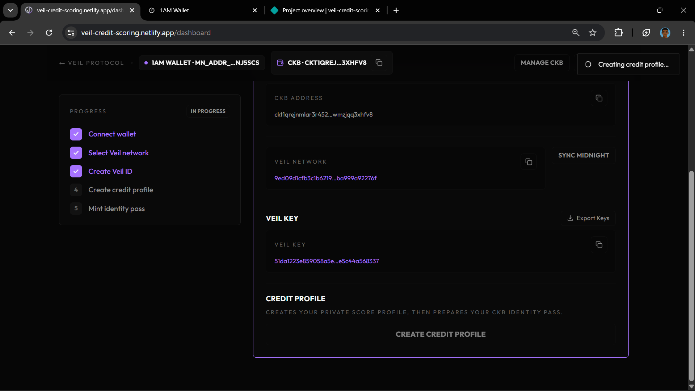
Task: Go back to the previous page
Action: (12, 33)
